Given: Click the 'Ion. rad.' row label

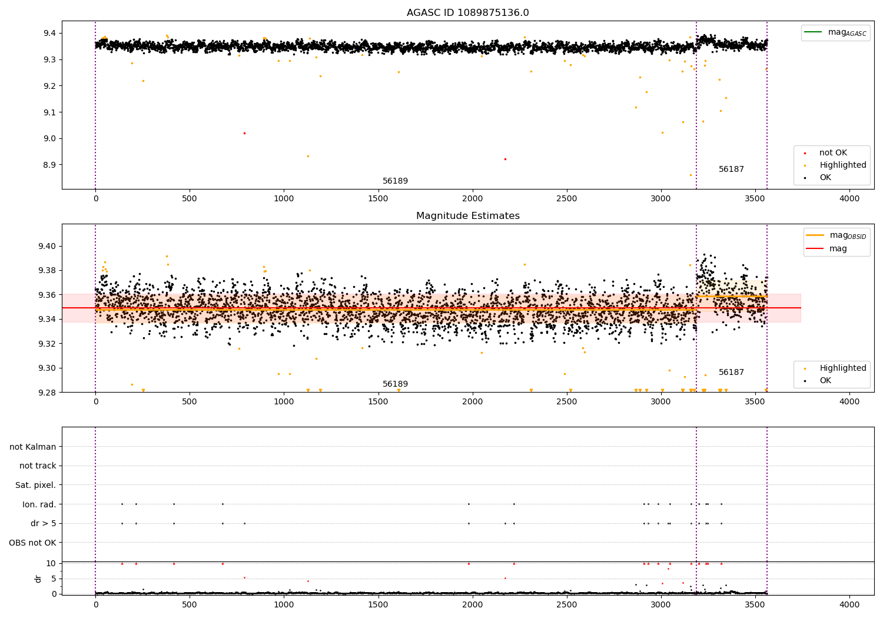Looking at the screenshot, I should (39, 504).
